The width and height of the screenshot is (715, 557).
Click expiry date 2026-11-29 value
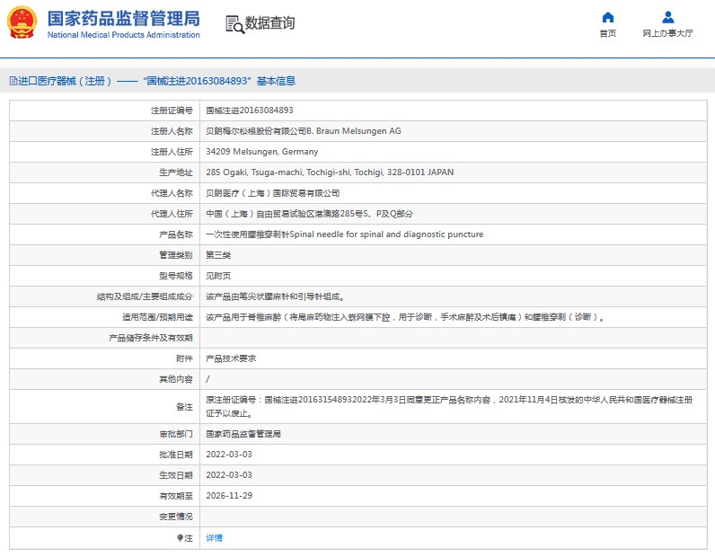click(229, 495)
